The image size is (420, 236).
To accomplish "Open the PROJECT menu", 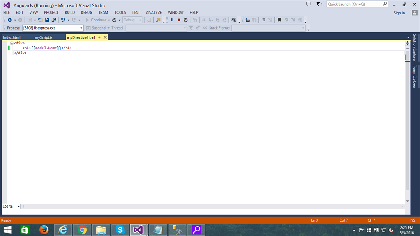I will point(51,13).
